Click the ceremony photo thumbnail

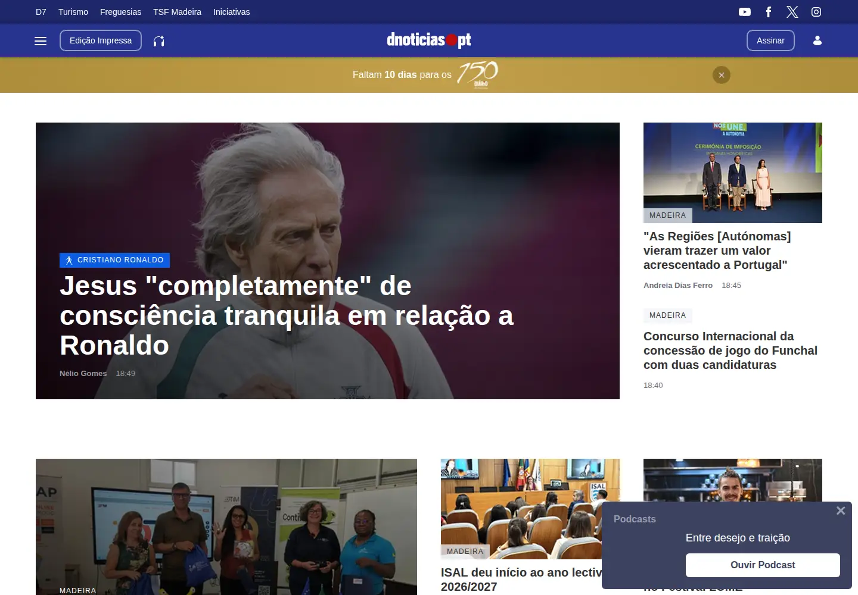733,173
